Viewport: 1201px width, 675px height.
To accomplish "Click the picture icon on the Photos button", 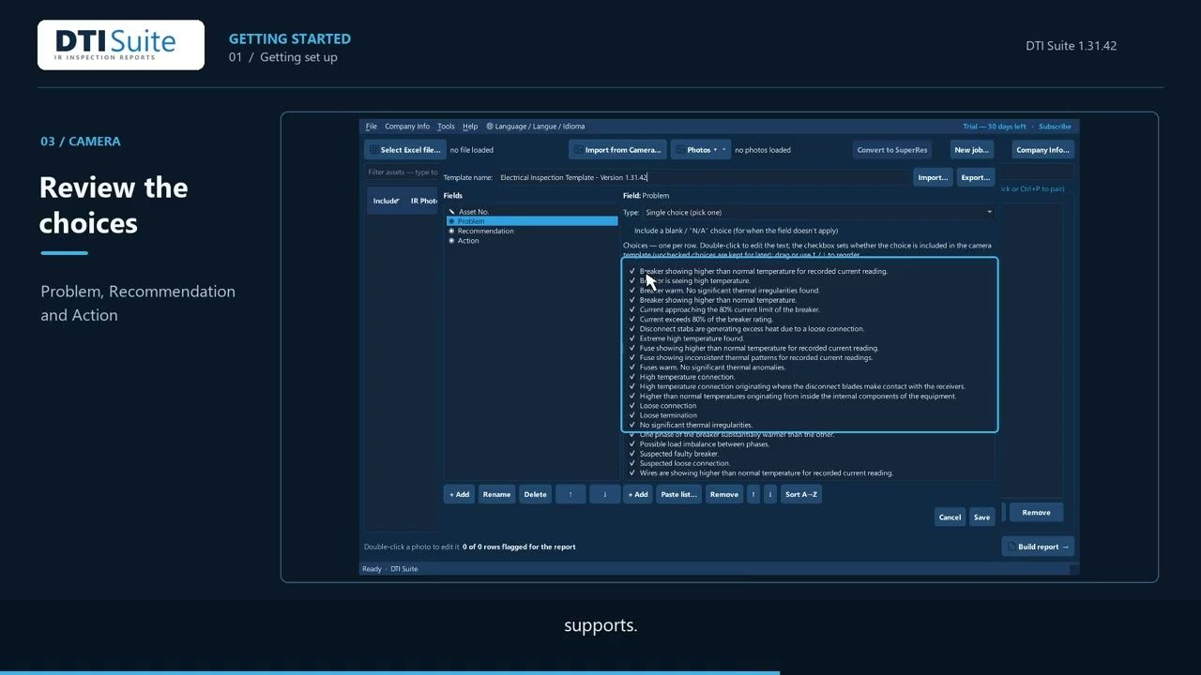I will tap(679, 150).
